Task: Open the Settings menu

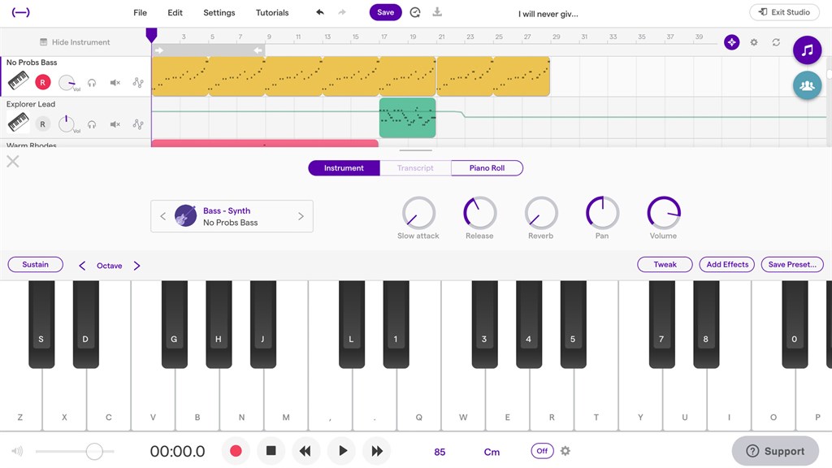Action: (x=219, y=13)
